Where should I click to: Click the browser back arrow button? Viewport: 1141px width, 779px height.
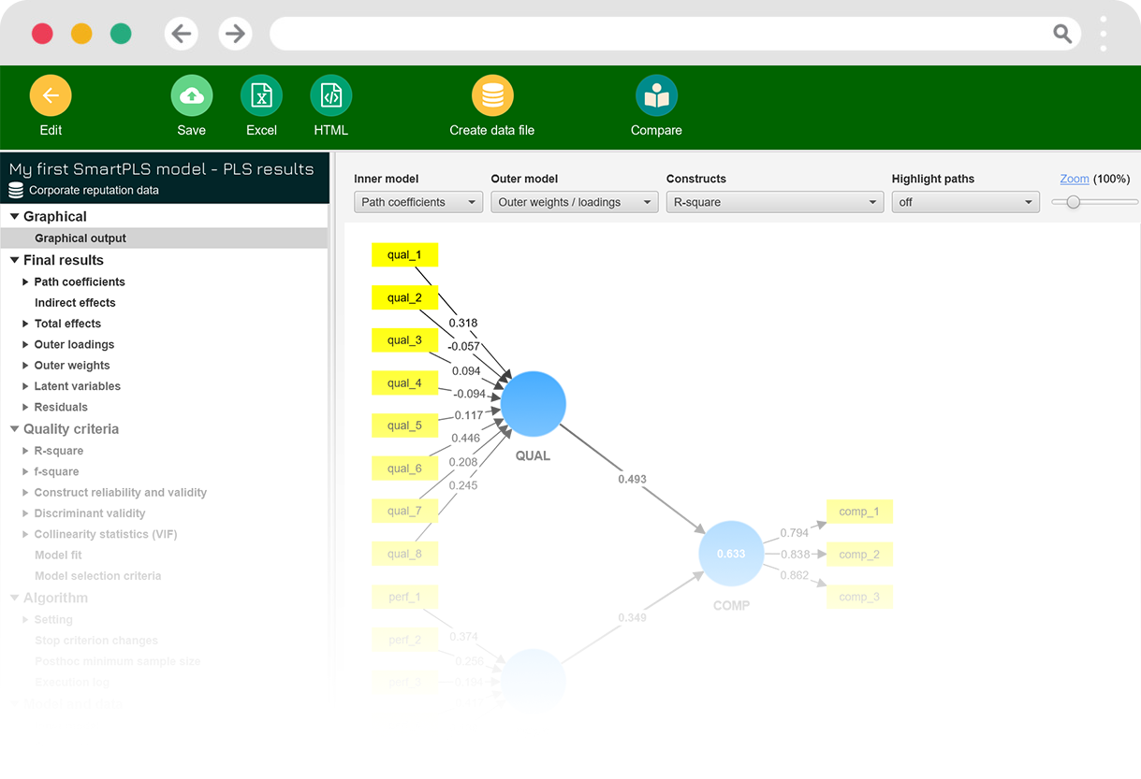(x=181, y=35)
